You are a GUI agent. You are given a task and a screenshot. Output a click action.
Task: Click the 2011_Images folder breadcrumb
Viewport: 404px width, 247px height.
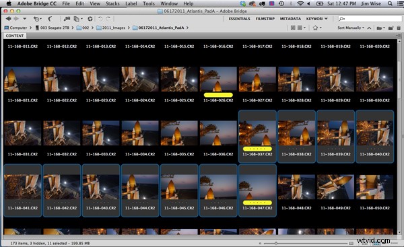click(111, 28)
